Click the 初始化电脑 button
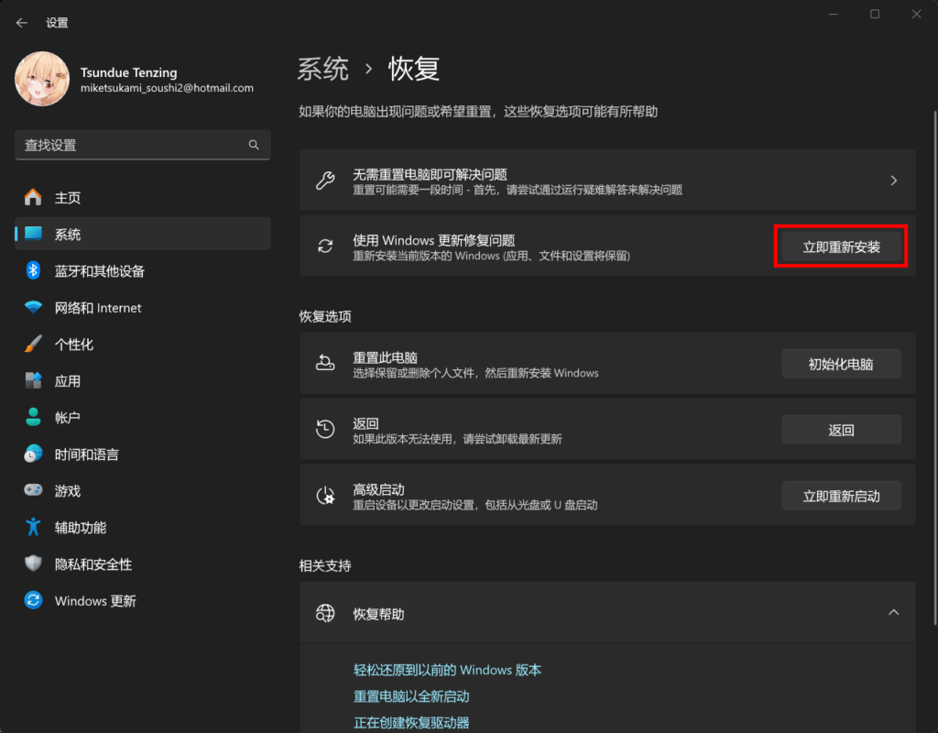The image size is (938, 733). (841, 364)
